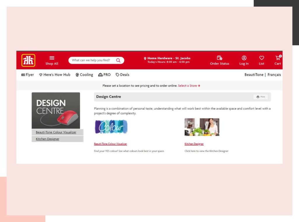Select Kitchen Designer in sidebar

48,139
